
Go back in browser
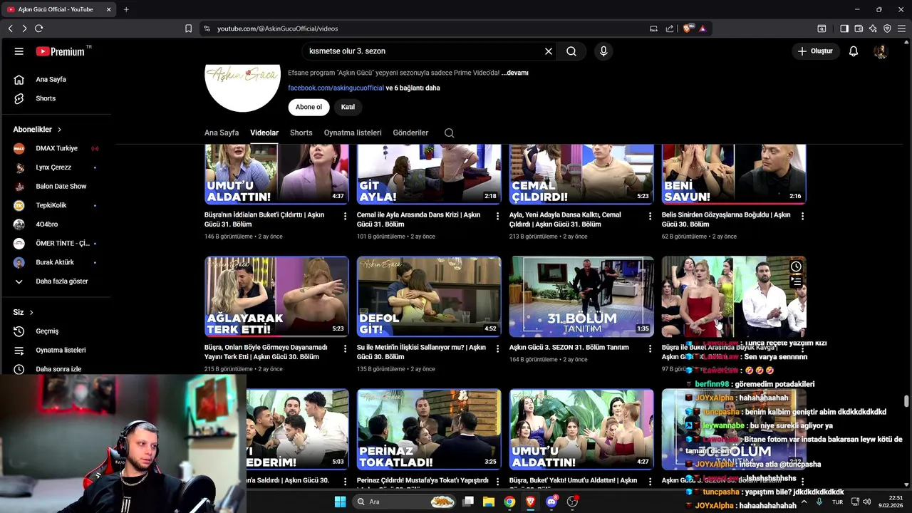(x=10, y=28)
